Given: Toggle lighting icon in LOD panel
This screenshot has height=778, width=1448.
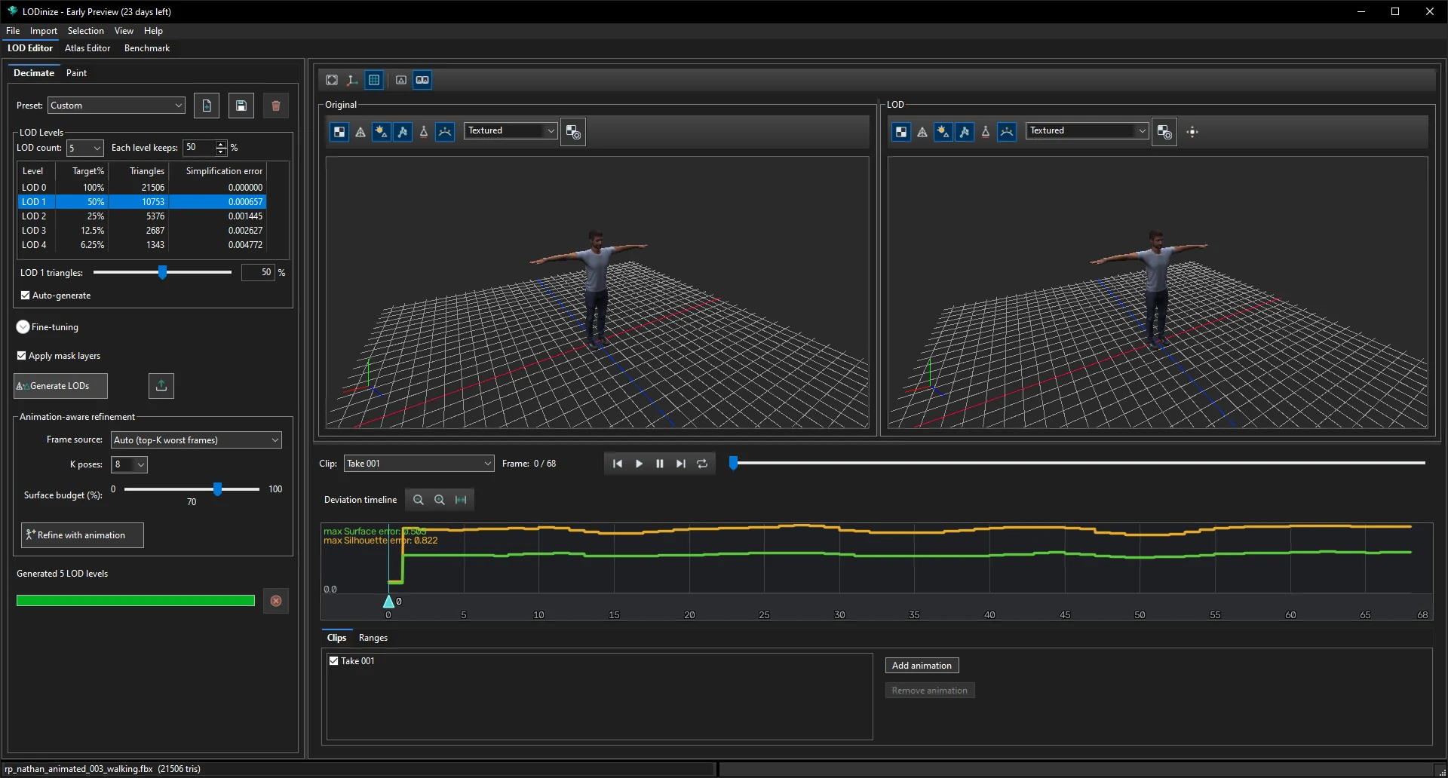Looking at the screenshot, I should (943, 132).
